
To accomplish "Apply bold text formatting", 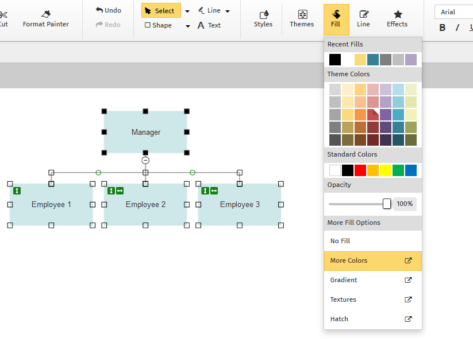I will 443,28.
